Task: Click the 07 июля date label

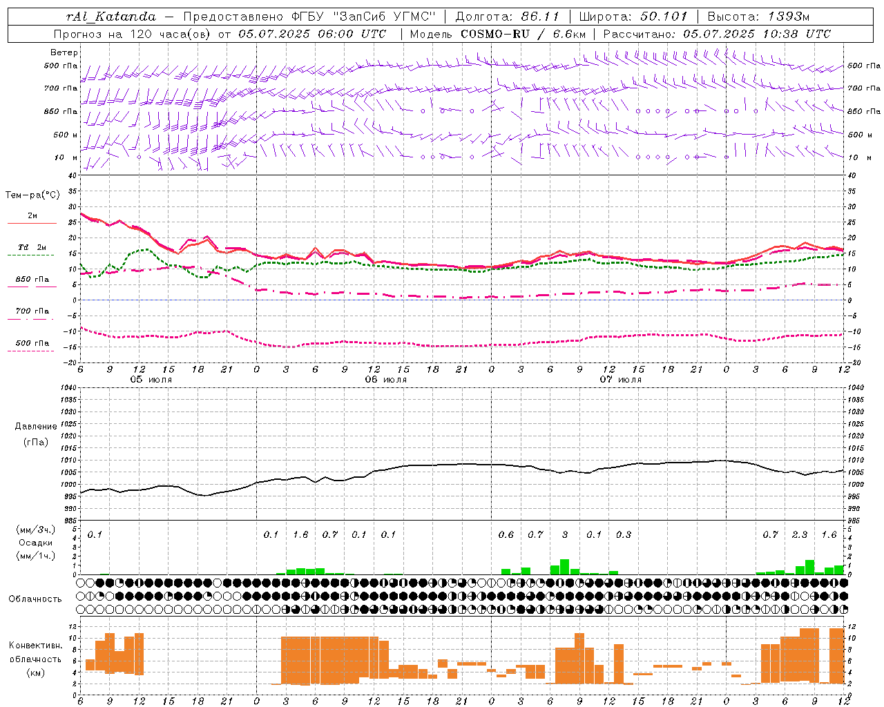Action: 620,380
